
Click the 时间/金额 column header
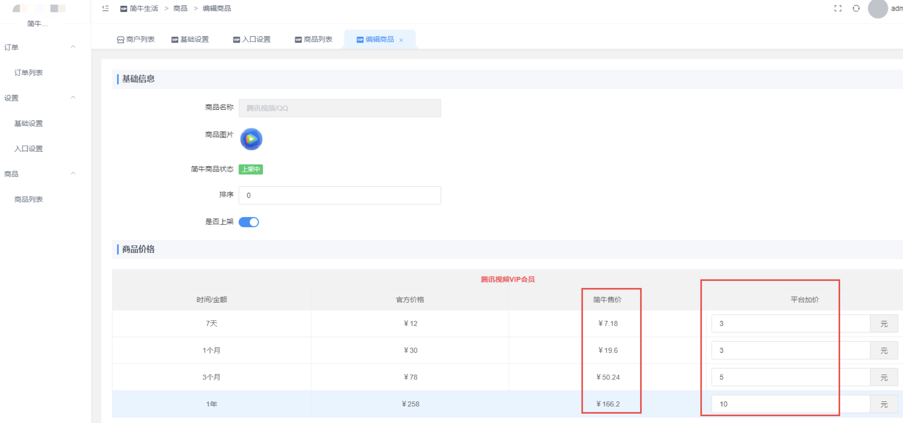[212, 300]
